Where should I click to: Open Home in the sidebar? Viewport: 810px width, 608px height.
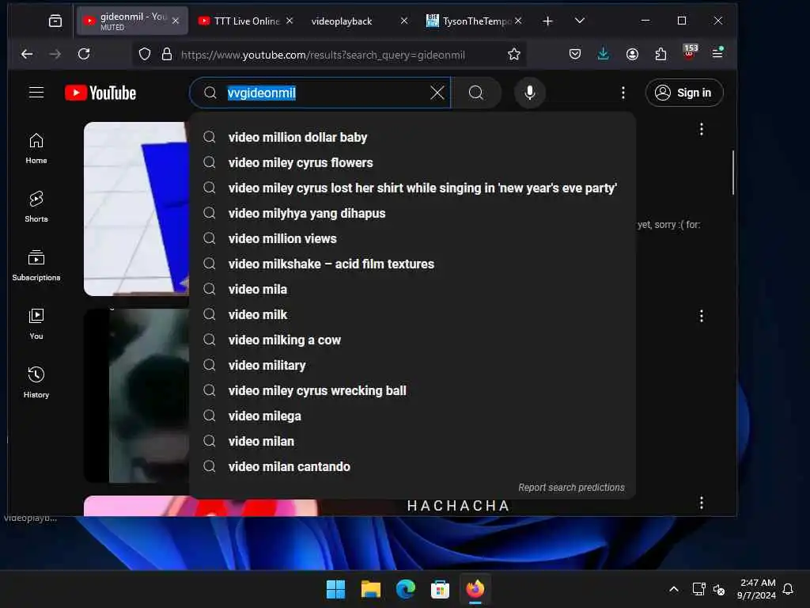[x=36, y=148]
